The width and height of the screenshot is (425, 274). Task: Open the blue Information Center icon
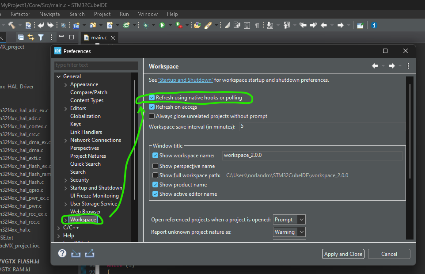(374, 25)
